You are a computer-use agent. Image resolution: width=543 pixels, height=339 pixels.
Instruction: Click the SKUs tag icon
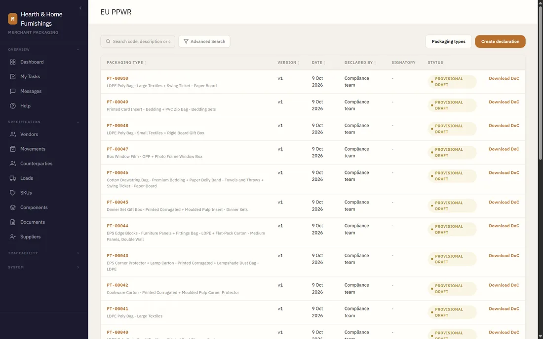pos(13,193)
